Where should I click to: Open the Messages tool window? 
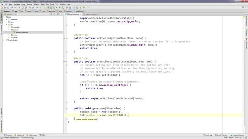32,135
